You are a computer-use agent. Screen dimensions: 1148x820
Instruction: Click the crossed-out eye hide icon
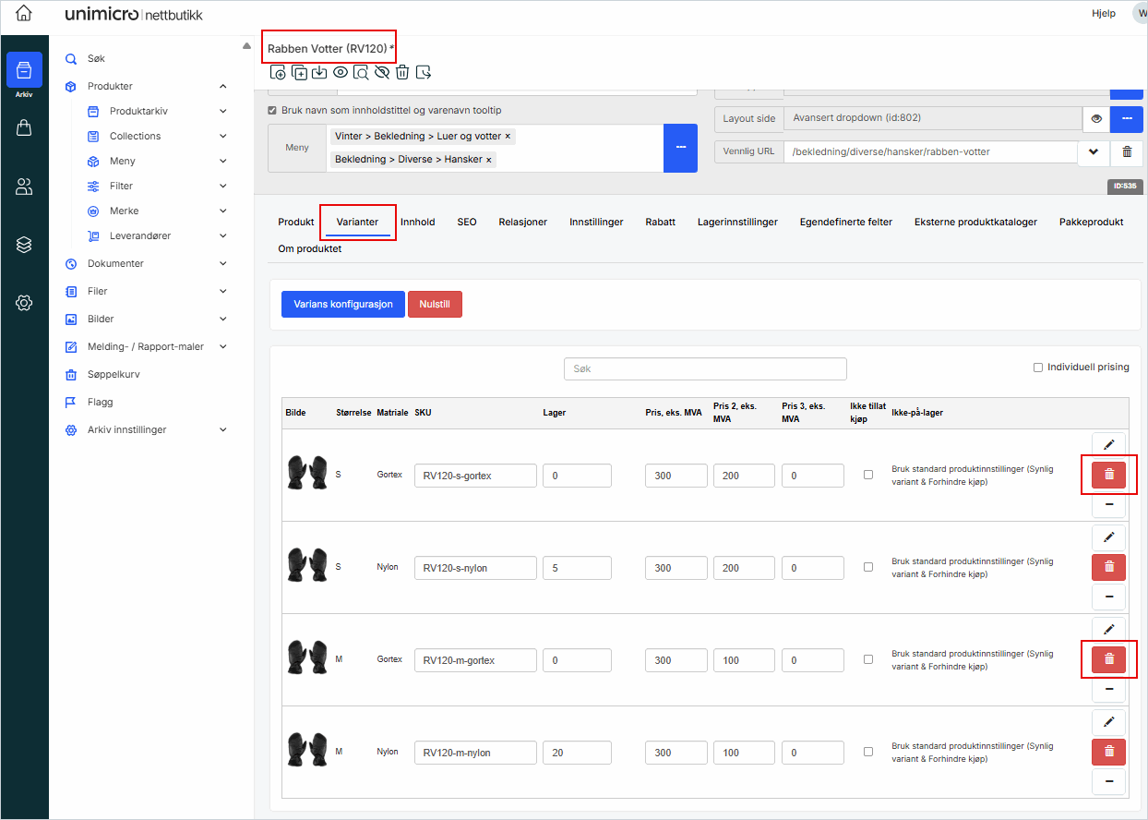[x=382, y=72]
